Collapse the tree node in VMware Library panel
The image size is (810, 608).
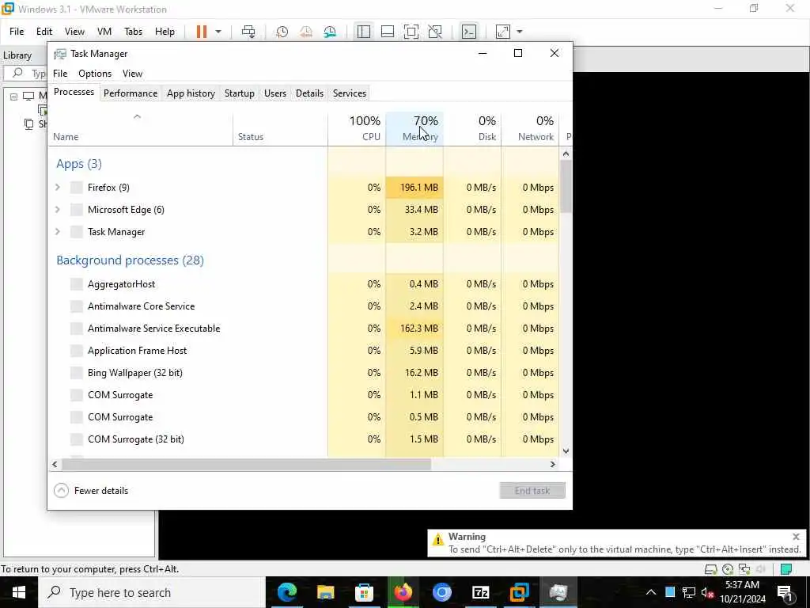click(14, 96)
